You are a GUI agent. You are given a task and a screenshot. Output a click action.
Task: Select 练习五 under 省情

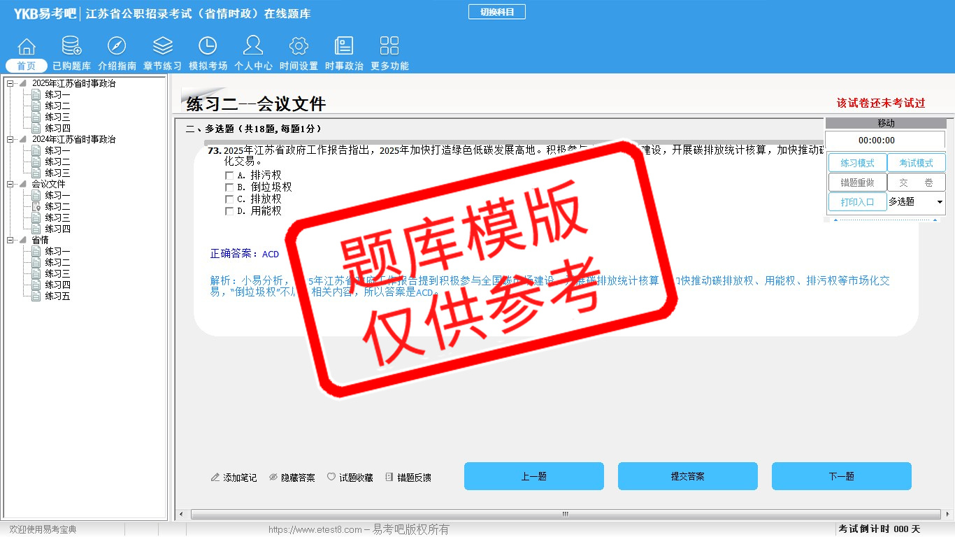(x=57, y=296)
